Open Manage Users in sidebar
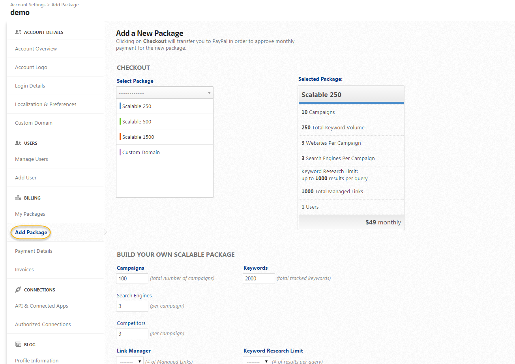 coord(32,159)
